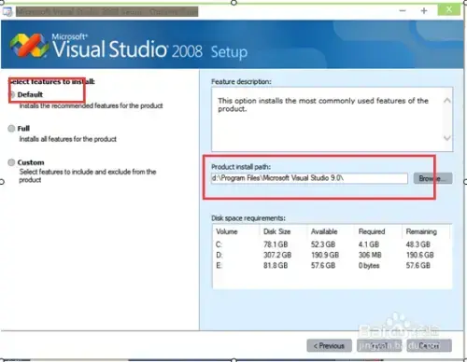Select the E: volume row

(332, 266)
